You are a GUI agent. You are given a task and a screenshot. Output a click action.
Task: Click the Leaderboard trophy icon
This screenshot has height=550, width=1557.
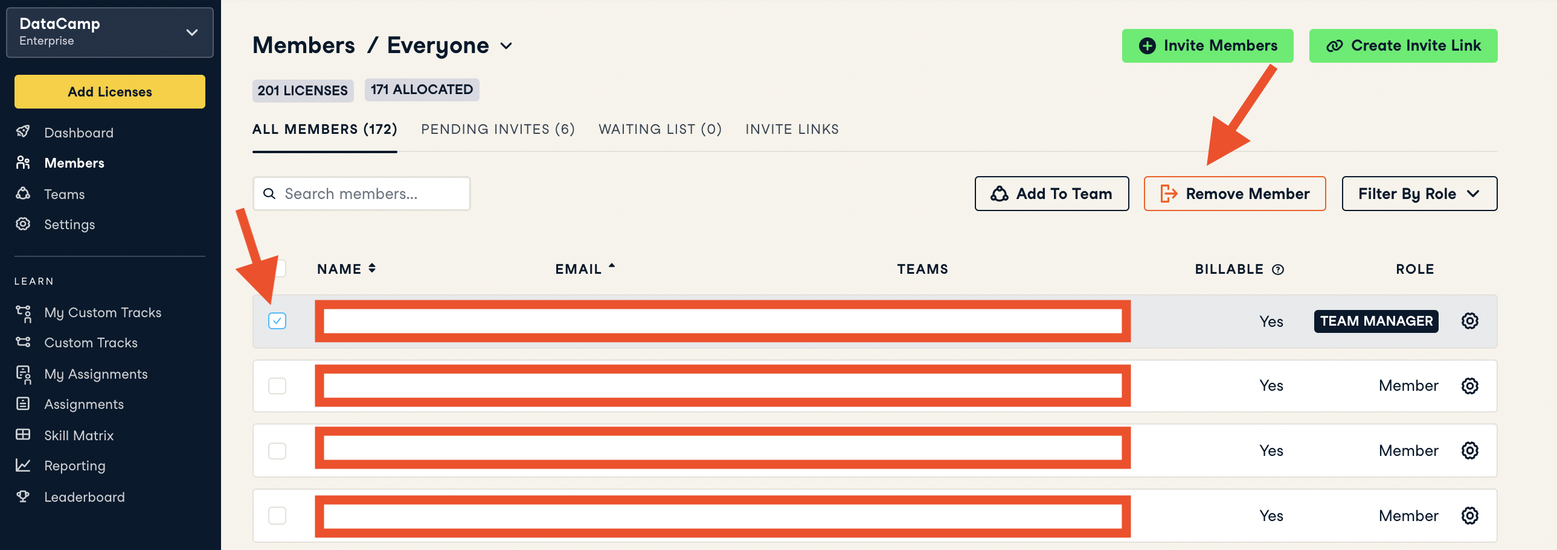point(23,496)
